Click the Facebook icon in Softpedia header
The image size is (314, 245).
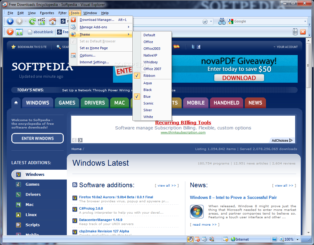tap(199, 47)
